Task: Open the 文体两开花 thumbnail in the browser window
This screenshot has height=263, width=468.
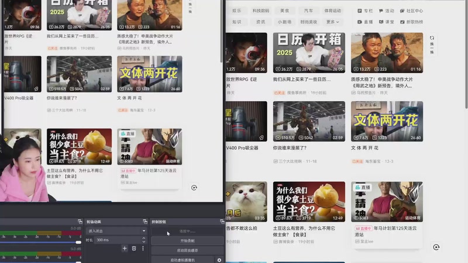Action: click(x=387, y=121)
